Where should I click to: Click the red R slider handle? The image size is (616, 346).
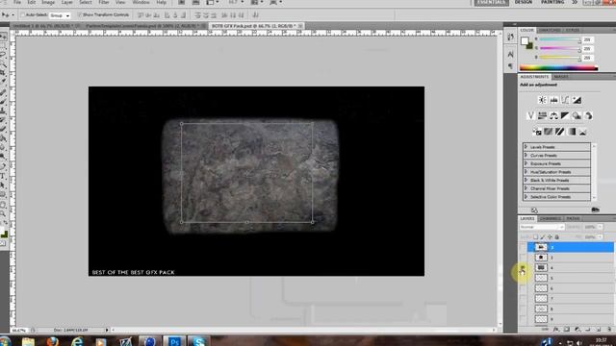click(x=579, y=40)
